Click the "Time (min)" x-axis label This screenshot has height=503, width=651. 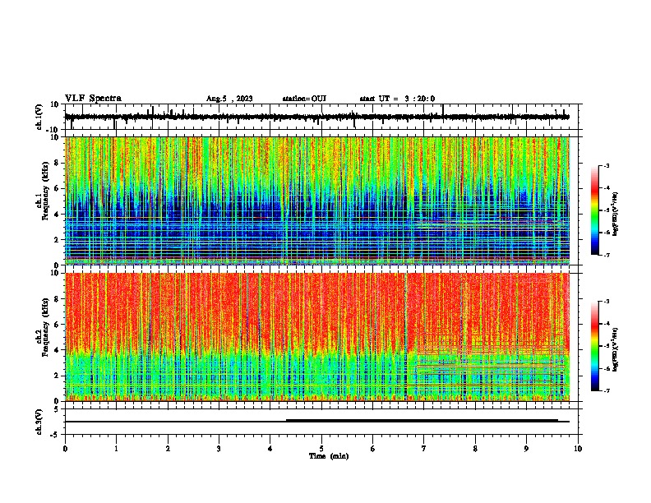pyautogui.click(x=329, y=456)
